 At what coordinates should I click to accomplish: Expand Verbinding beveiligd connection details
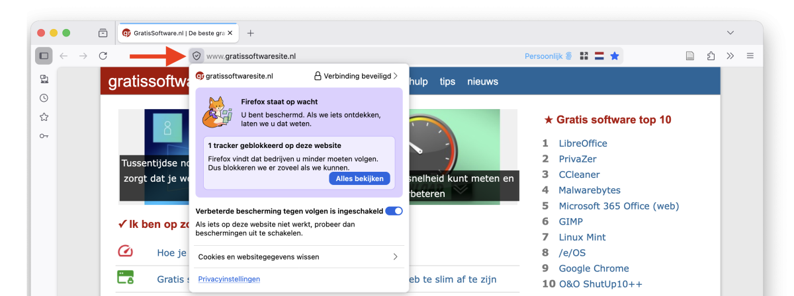(x=356, y=76)
